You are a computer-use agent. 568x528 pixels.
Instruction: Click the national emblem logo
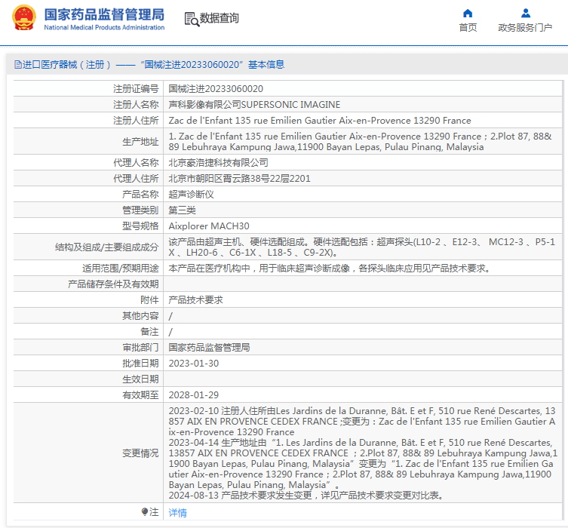pos(24,17)
